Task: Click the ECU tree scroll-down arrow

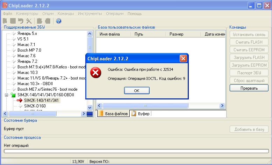Action: 90,107
